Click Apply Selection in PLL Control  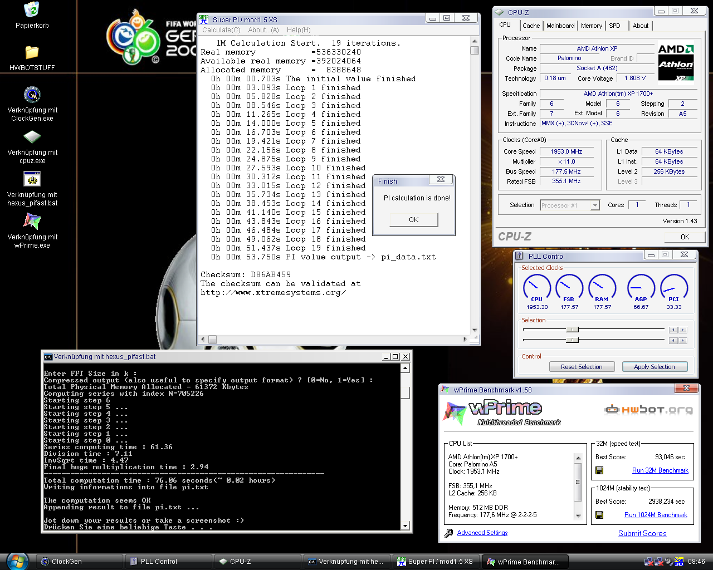[655, 367]
